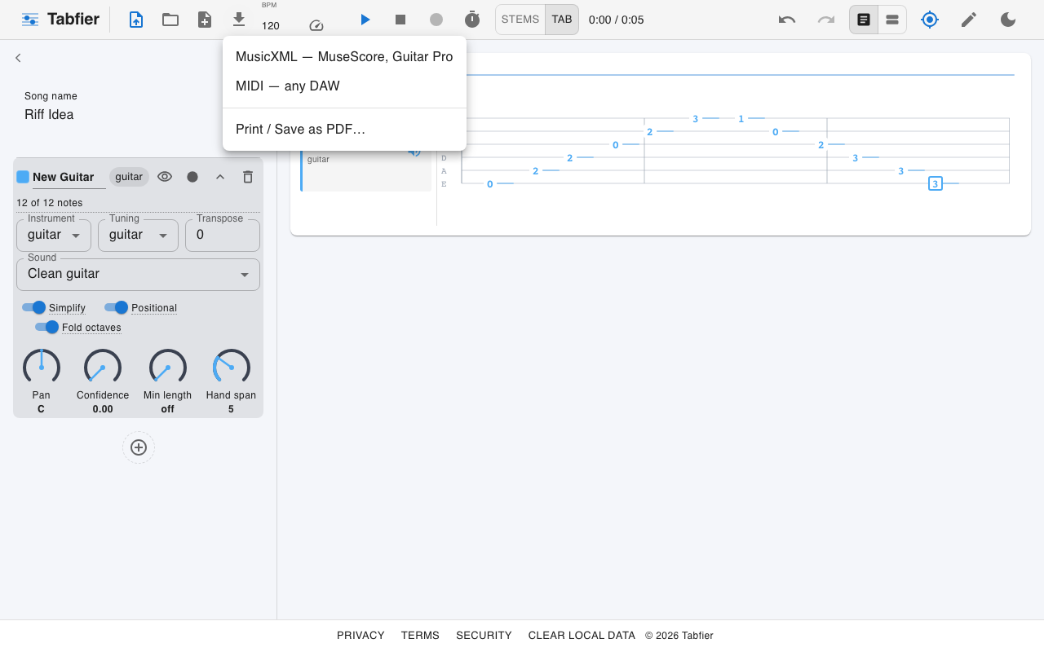The image size is (1044, 652).
Task: Click the guitar tag chip
Action: pos(129,177)
